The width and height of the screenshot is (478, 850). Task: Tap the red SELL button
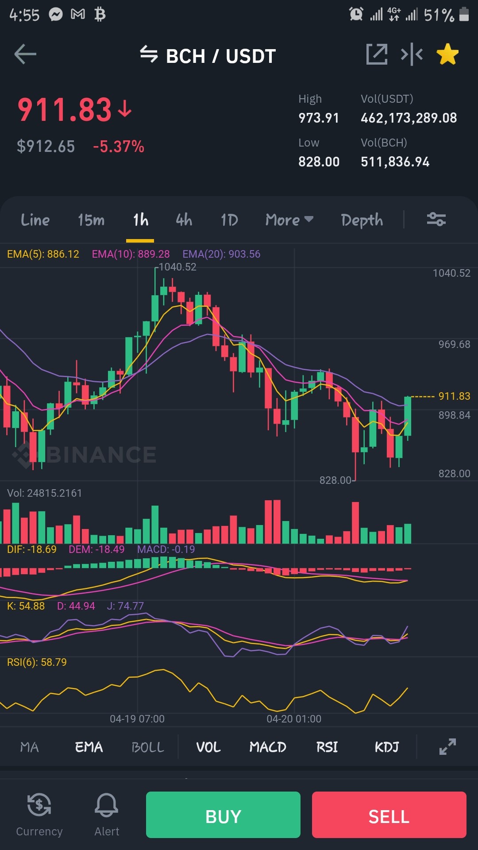click(389, 815)
